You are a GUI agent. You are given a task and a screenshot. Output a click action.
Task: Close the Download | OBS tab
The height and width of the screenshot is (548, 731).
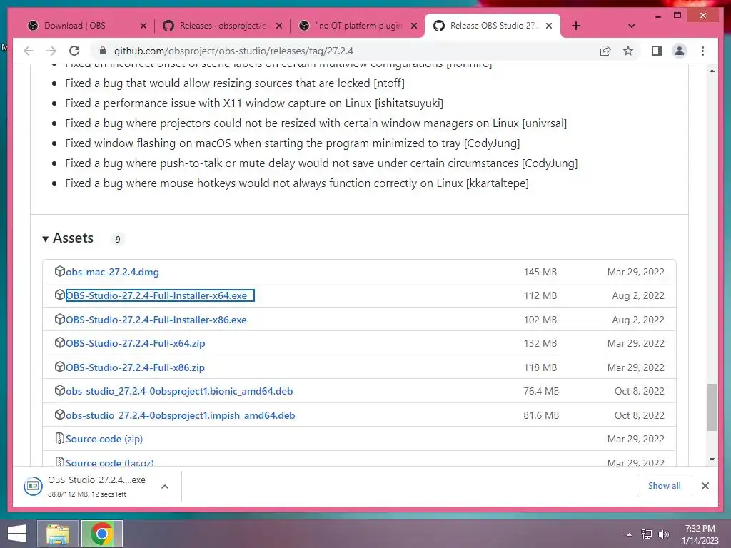(143, 26)
